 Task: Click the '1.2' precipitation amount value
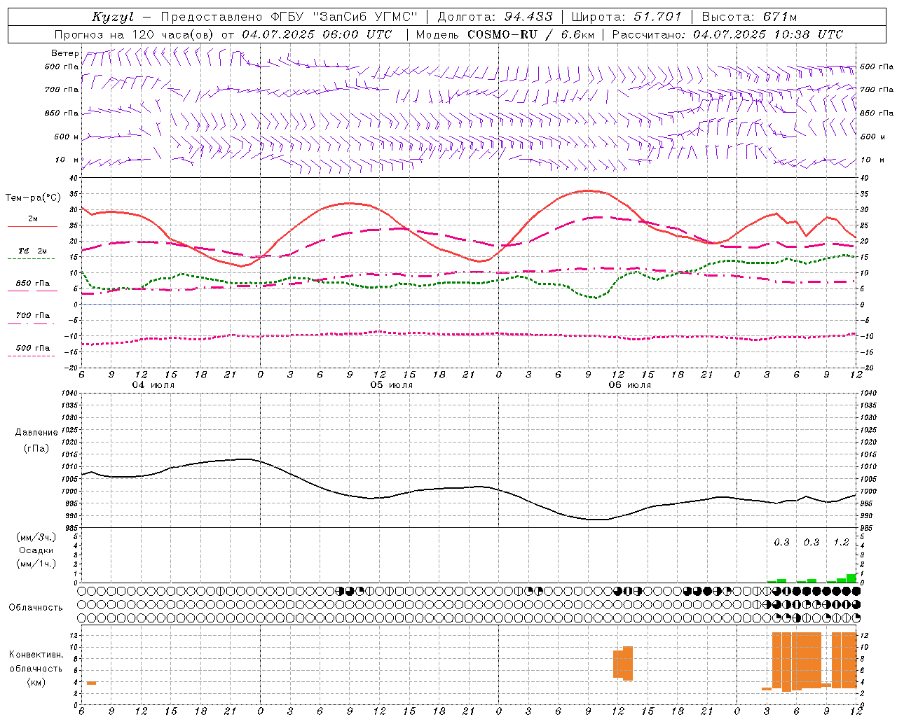841,543
